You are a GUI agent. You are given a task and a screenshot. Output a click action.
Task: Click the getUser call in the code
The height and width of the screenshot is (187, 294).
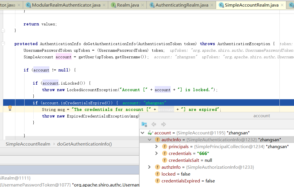(x=86, y=57)
